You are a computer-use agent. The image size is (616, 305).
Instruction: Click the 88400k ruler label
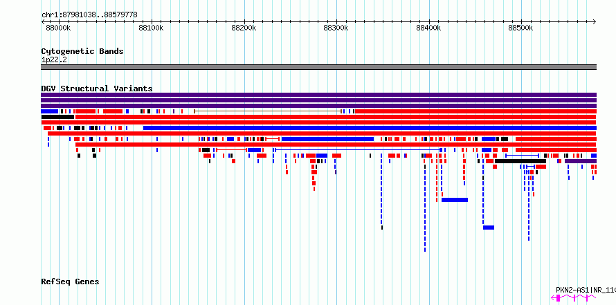click(x=428, y=28)
